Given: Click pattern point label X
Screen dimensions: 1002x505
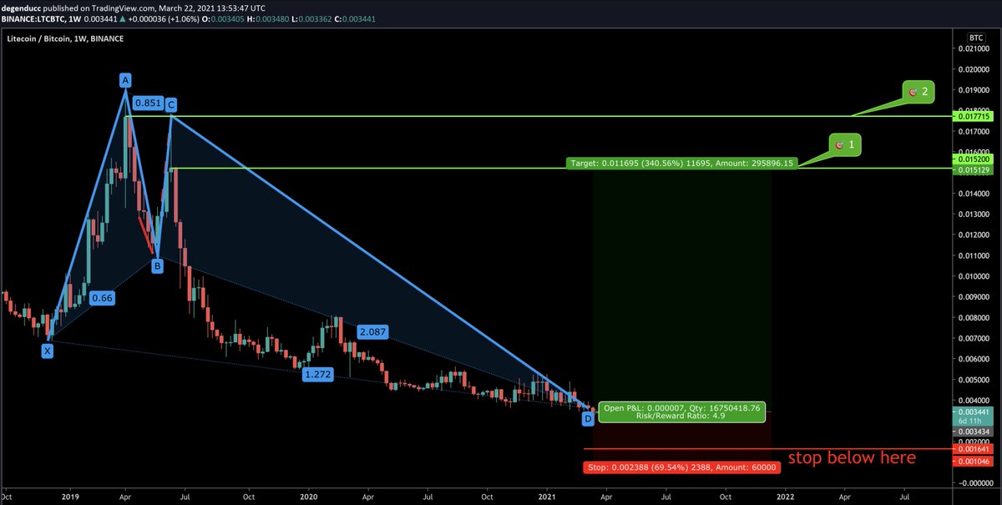Looking at the screenshot, I should 48,351.
